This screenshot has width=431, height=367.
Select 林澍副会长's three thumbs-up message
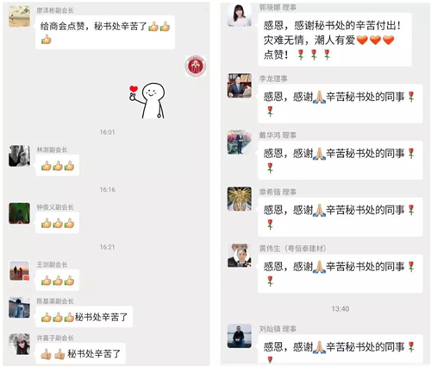tap(57, 165)
